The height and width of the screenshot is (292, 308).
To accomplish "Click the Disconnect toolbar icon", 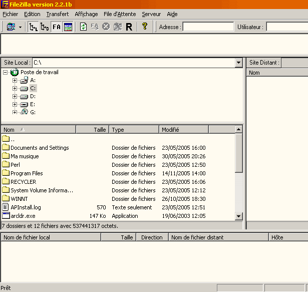I will point(118,27).
